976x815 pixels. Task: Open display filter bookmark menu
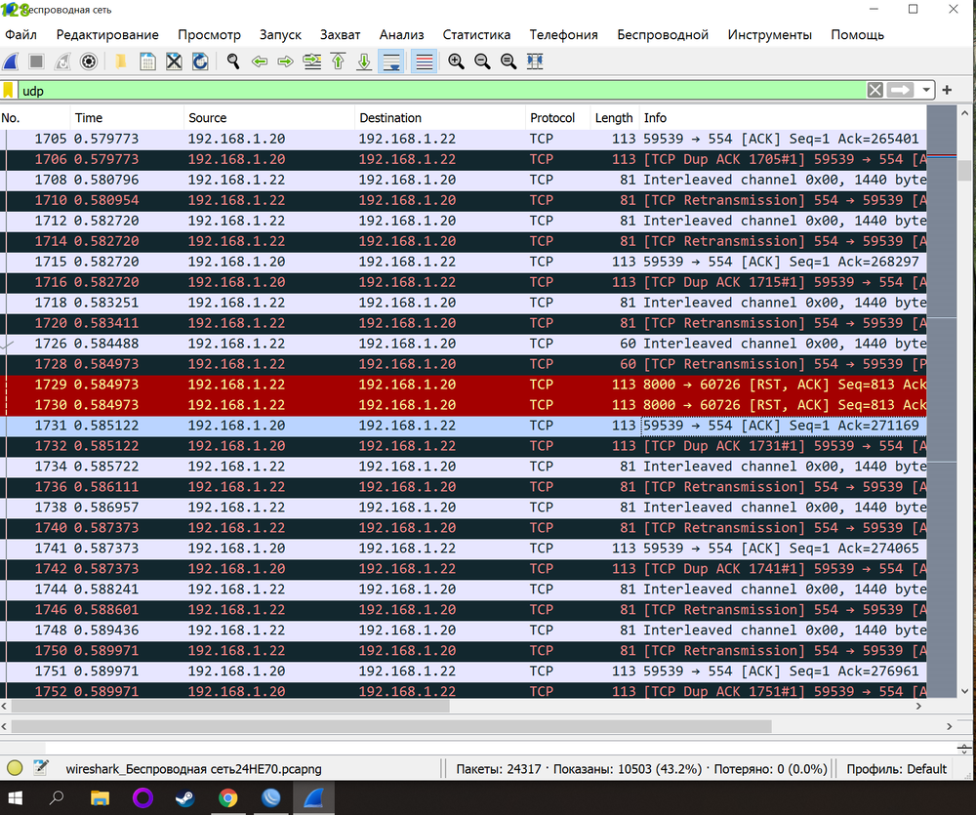[9, 90]
